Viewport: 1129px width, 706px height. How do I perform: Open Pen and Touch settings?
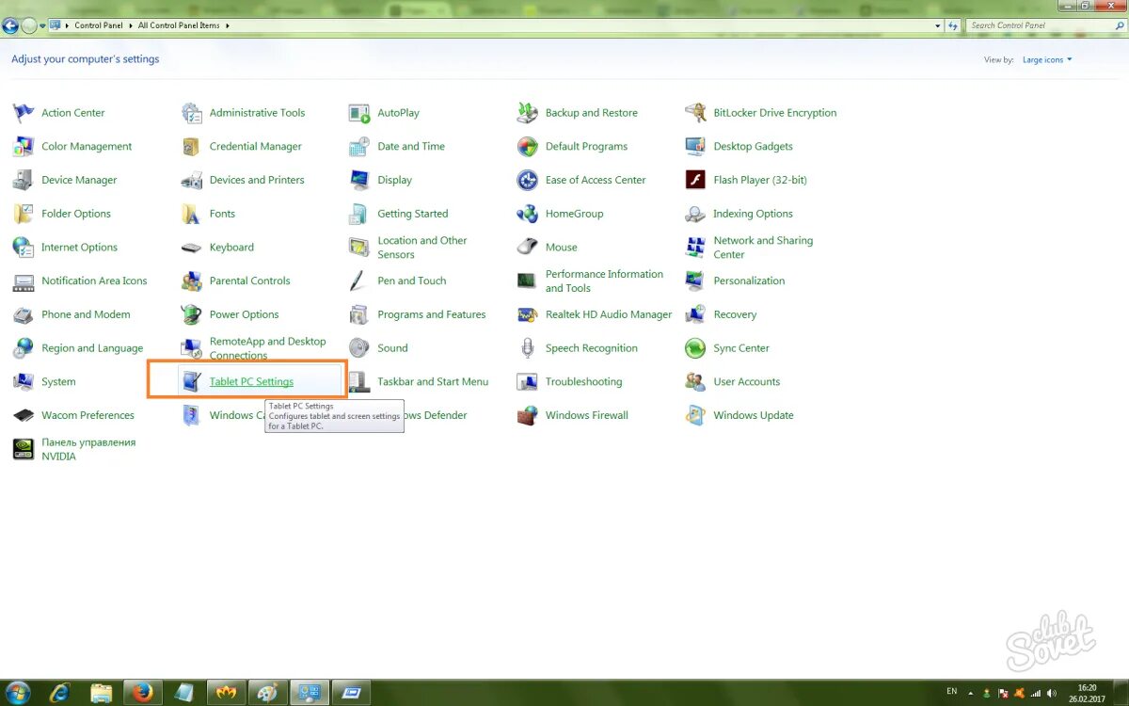tap(412, 281)
